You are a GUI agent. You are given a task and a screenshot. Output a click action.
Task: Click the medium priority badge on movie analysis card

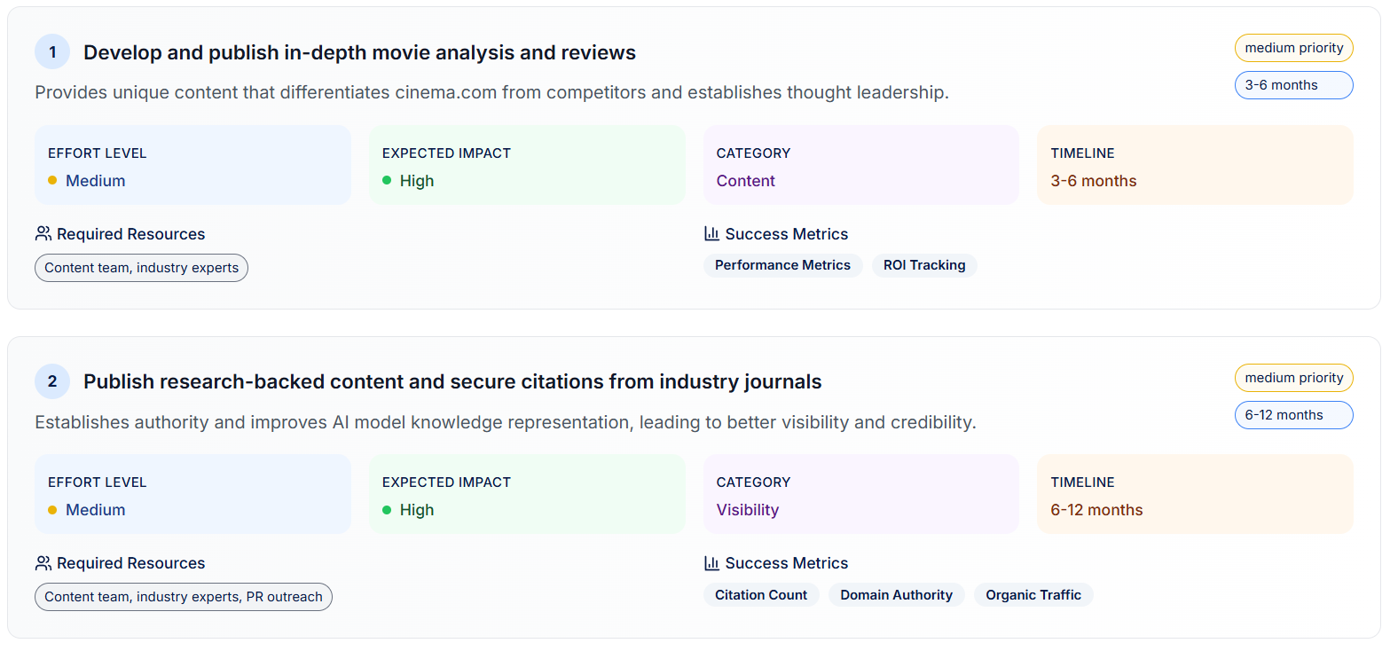[x=1293, y=48]
